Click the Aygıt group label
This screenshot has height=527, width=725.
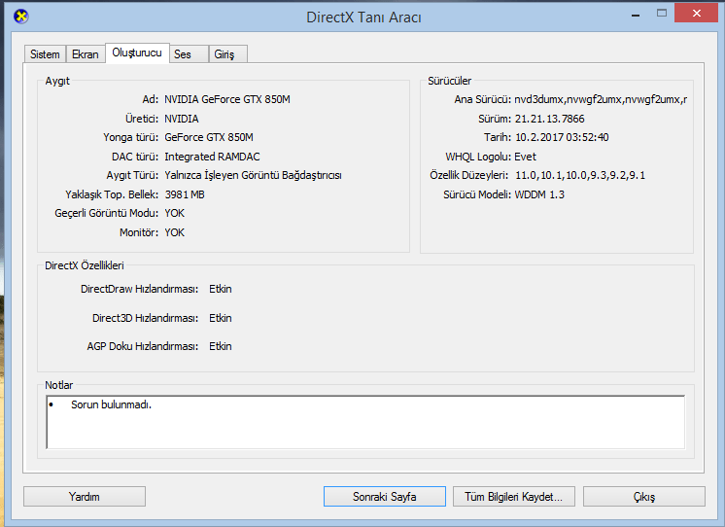point(57,81)
